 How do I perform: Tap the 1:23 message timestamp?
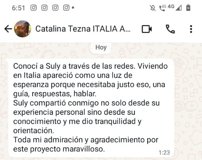tap(164, 153)
